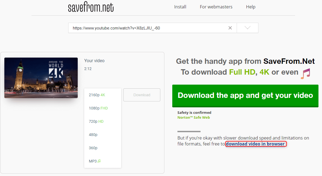Go to the For webmasters page

pyautogui.click(x=216, y=7)
